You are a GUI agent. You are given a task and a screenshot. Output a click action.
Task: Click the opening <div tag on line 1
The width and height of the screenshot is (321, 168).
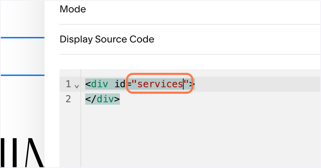coord(97,84)
